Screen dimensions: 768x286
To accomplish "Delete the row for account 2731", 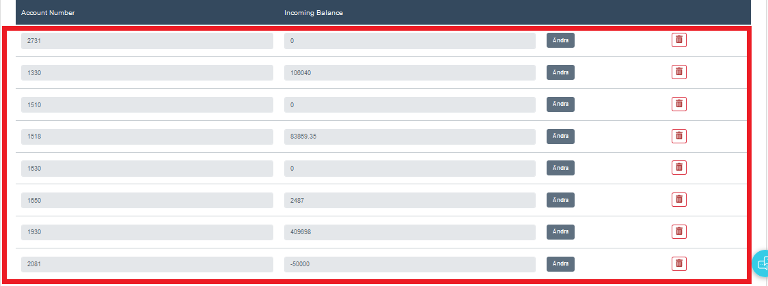I will click(678, 40).
